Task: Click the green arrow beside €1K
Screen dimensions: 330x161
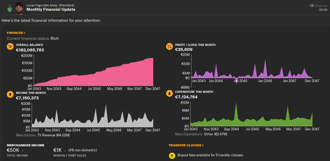Action: [x=65, y=151]
